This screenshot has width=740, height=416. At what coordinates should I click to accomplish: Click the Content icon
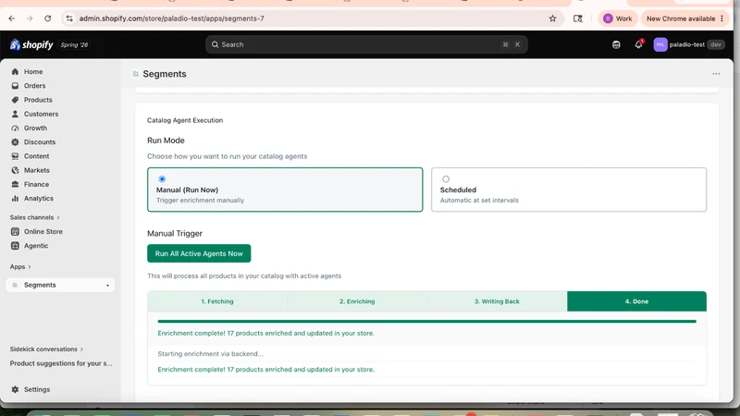point(15,156)
